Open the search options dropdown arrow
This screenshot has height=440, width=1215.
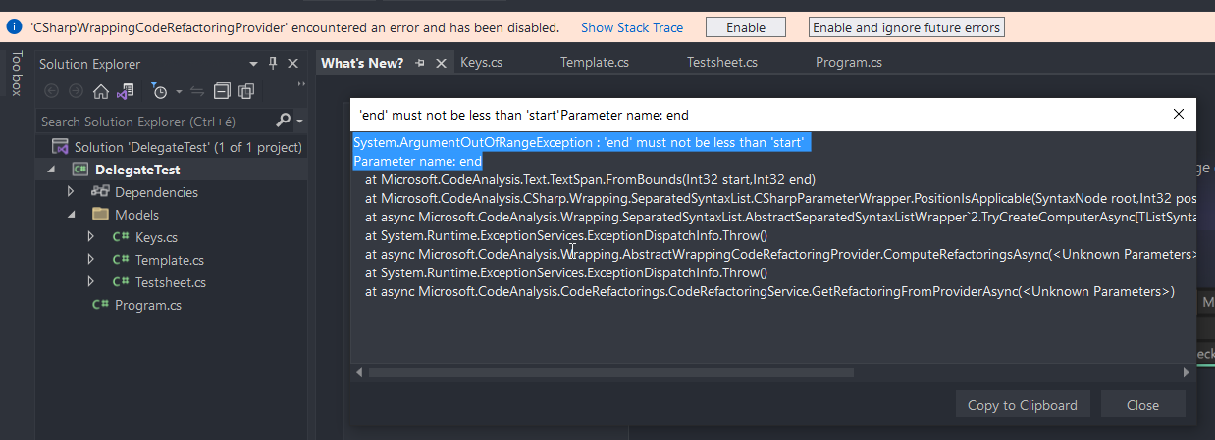pos(299,122)
